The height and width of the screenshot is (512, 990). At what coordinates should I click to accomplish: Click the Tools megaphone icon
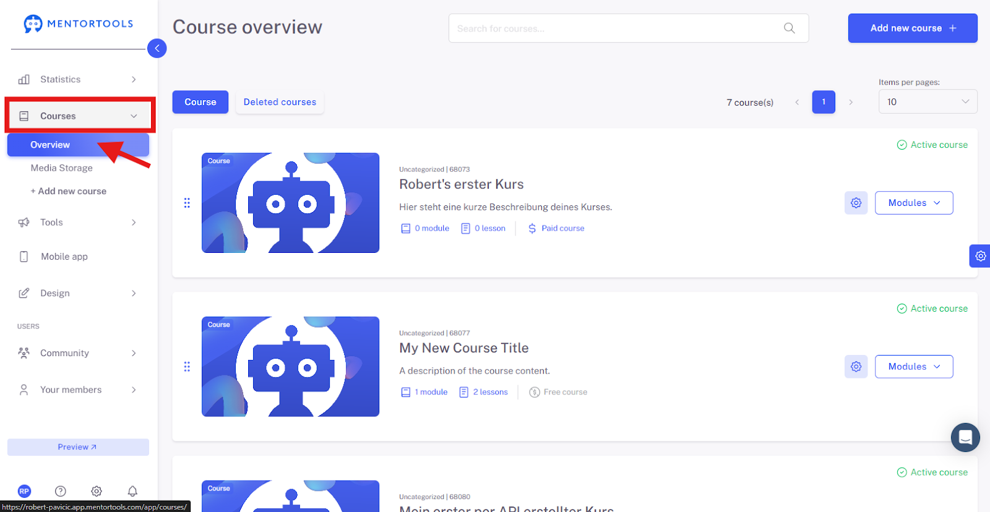pyautogui.click(x=24, y=223)
